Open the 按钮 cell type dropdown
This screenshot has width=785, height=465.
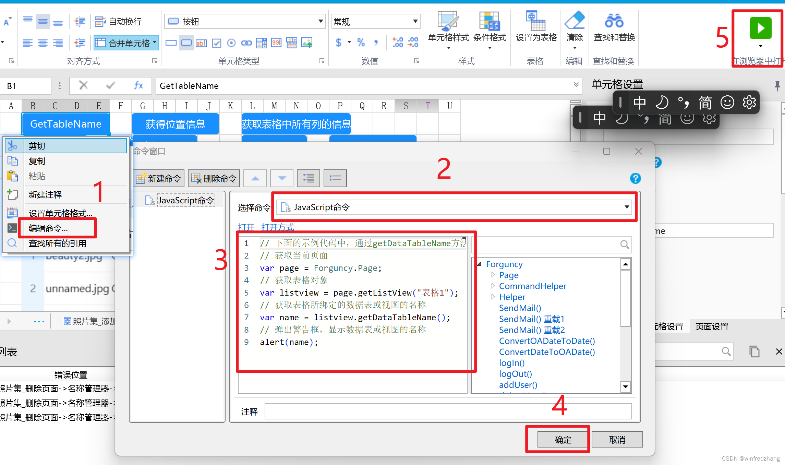pos(320,21)
